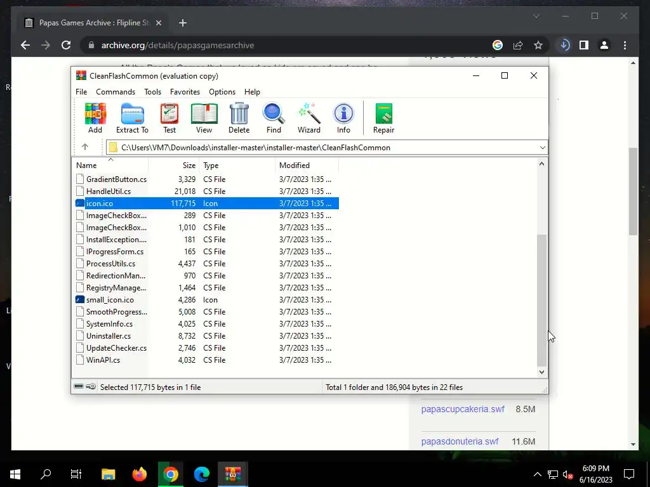Close the Papas Games Archive tab
The width and height of the screenshot is (650, 487).
(158, 23)
